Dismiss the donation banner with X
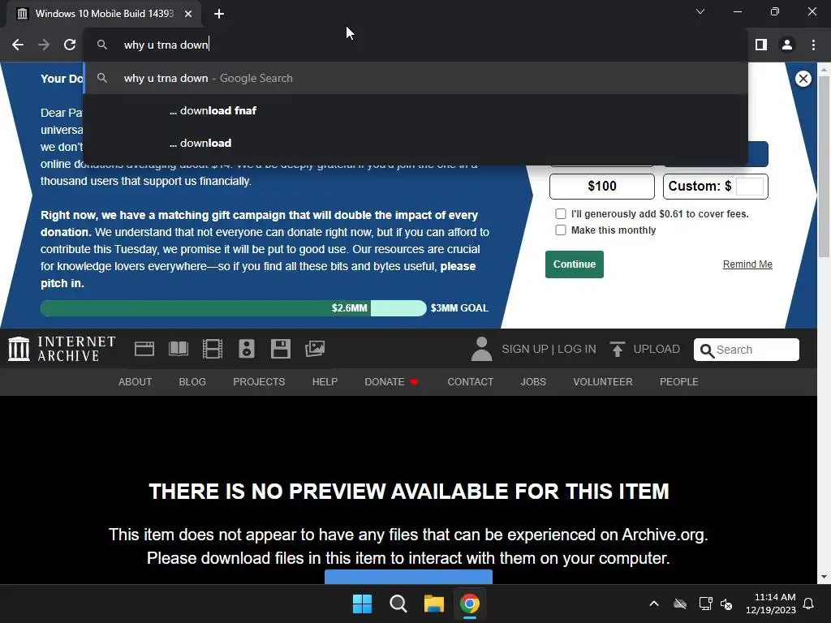 pyautogui.click(x=803, y=79)
